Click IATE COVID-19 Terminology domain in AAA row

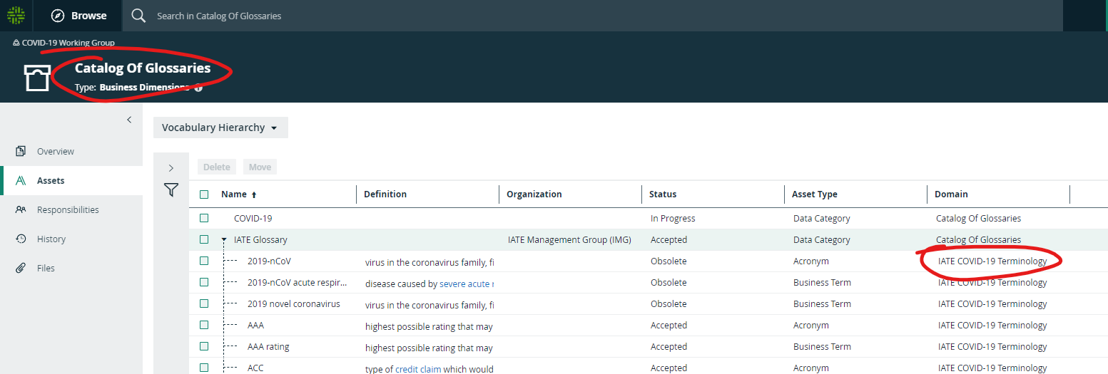992,325
